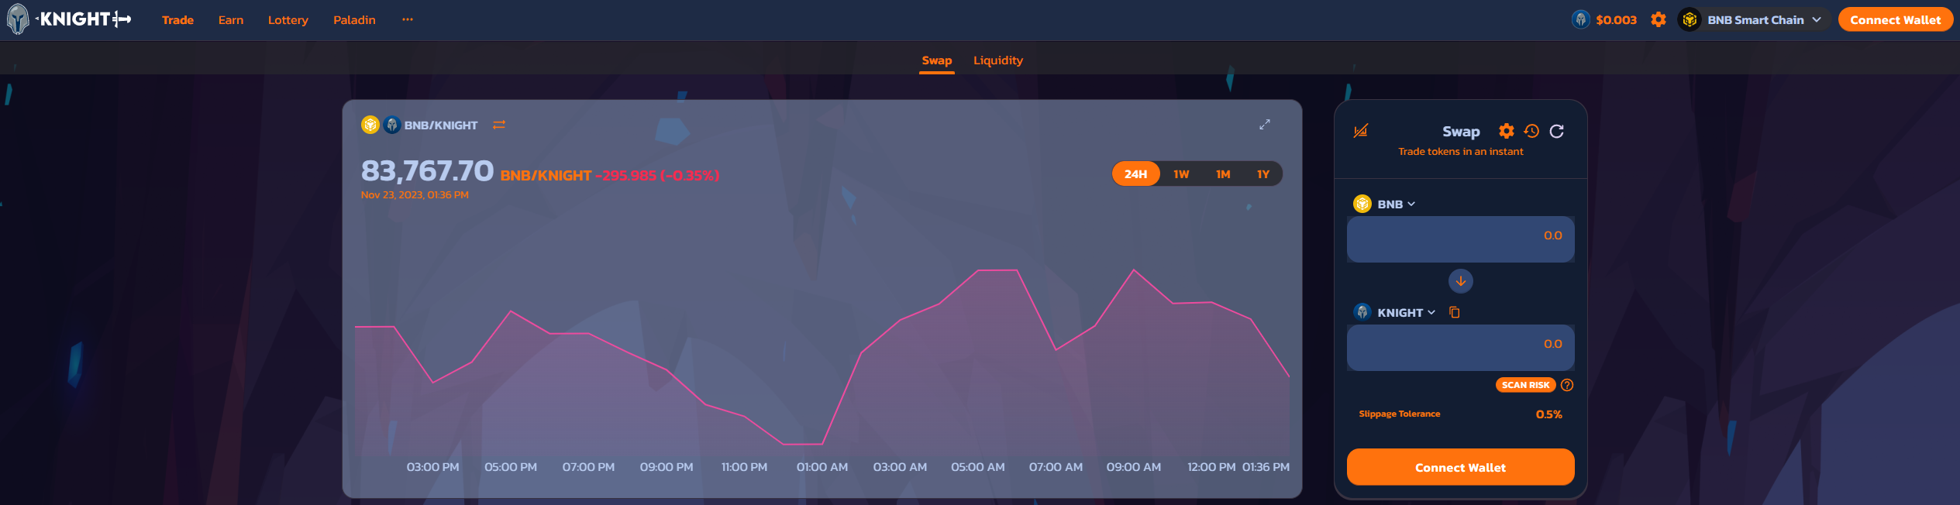
Task: Click the BNB coin icon in the chart header
Action: pos(370,125)
